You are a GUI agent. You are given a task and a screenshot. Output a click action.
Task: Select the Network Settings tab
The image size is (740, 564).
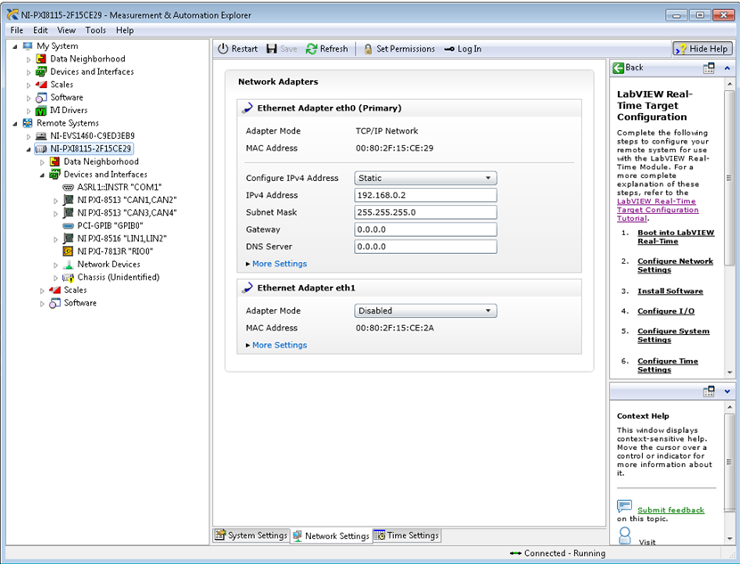pos(331,535)
